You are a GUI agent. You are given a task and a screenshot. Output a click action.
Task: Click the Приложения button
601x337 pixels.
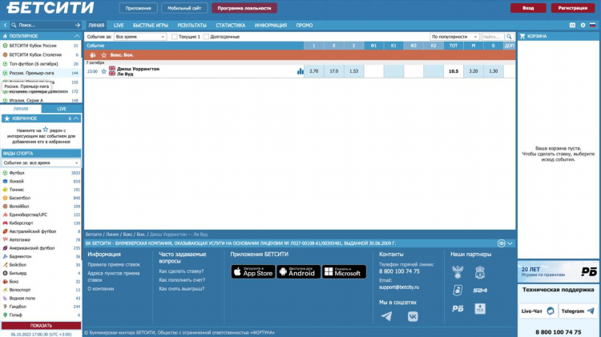138,8
